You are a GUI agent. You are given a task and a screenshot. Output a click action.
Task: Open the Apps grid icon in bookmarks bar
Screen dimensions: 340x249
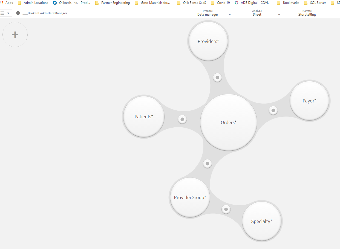point(2,3)
